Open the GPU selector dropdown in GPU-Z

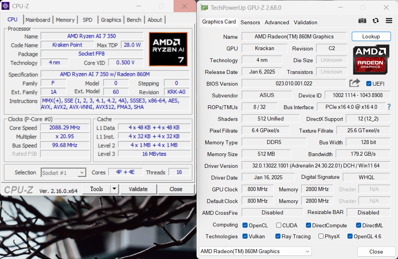[255, 251]
